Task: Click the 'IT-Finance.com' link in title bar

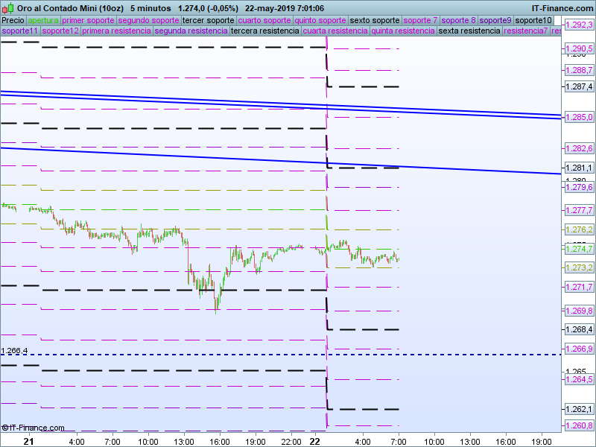Action: coord(562,8)
